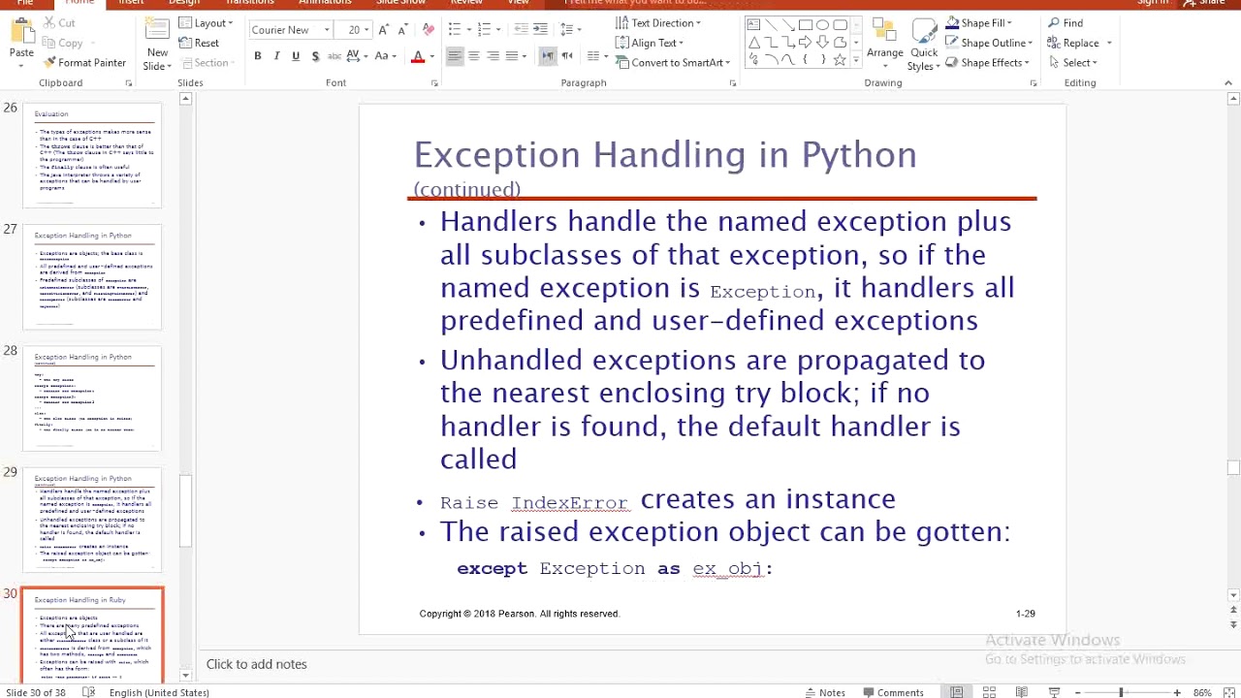Pick the star shape in gallery

tap(841, 60)
